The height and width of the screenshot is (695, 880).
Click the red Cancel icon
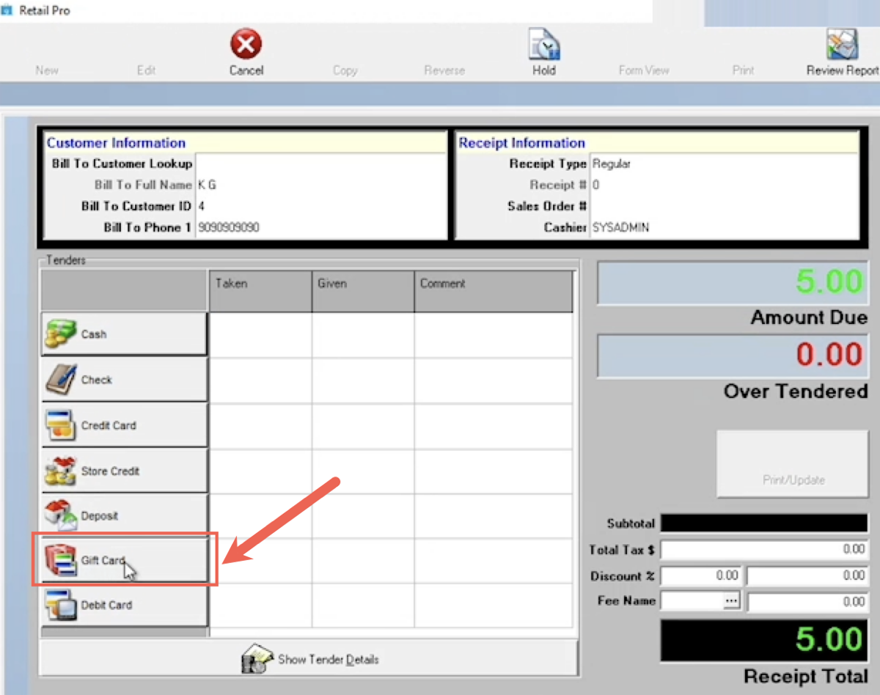pos(246,45)
